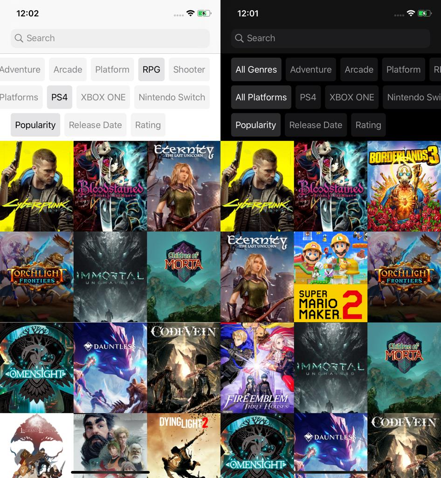Open Omensight cover on light screen
The image size is (441, 478).
coord(36,368)
